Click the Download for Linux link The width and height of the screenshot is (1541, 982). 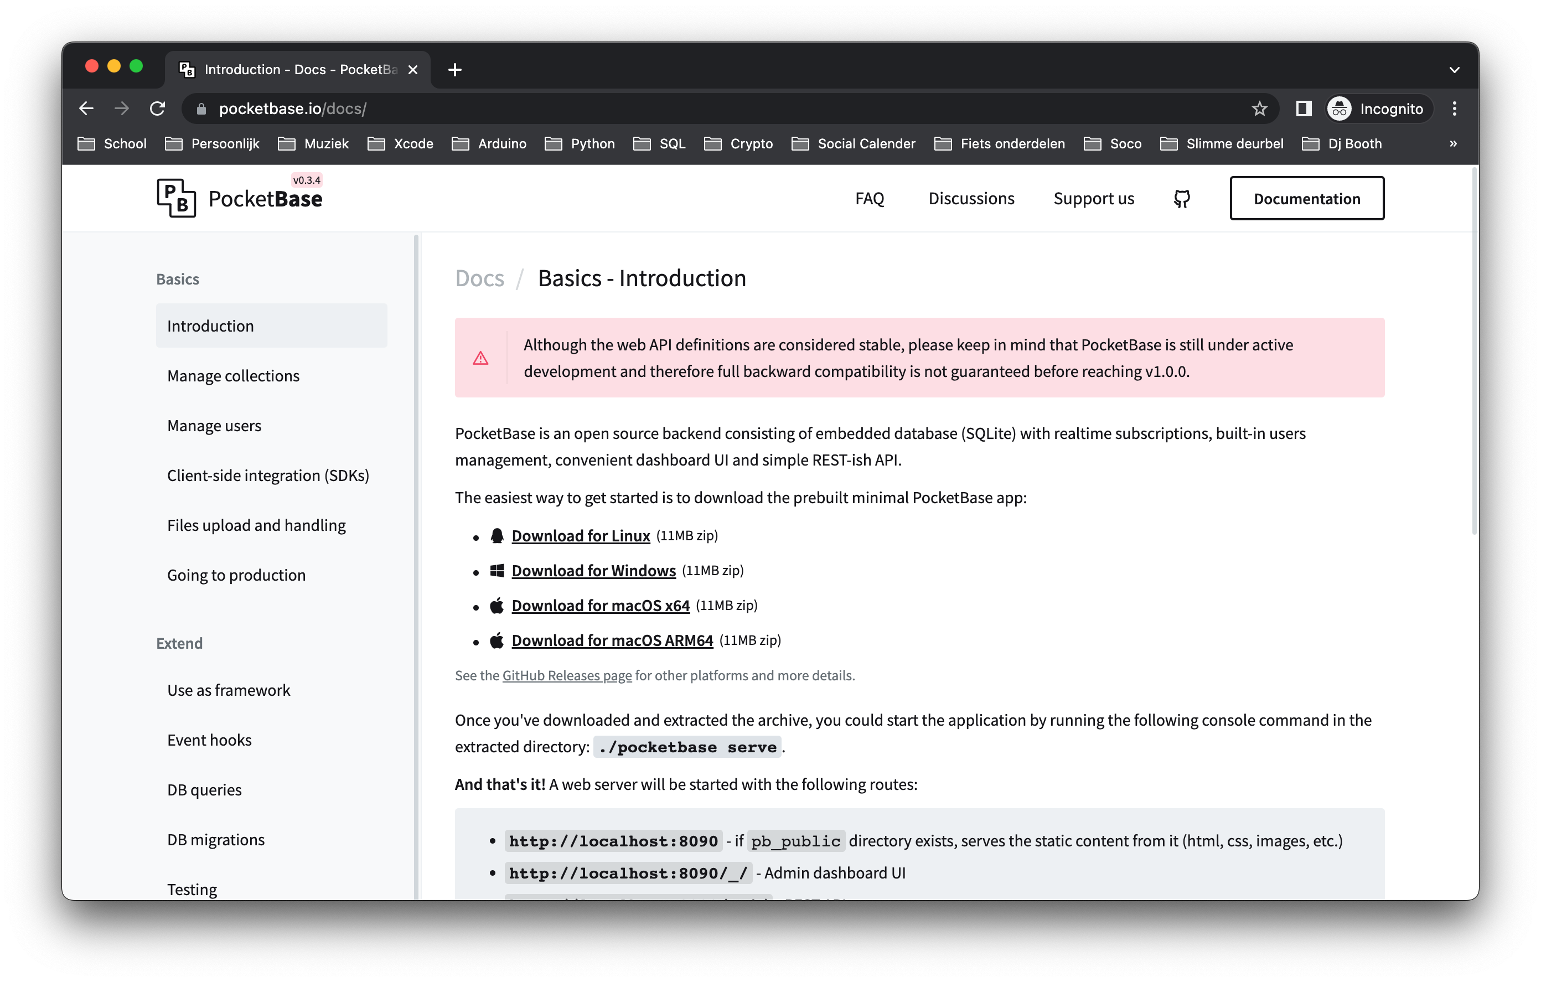(581, 536)
